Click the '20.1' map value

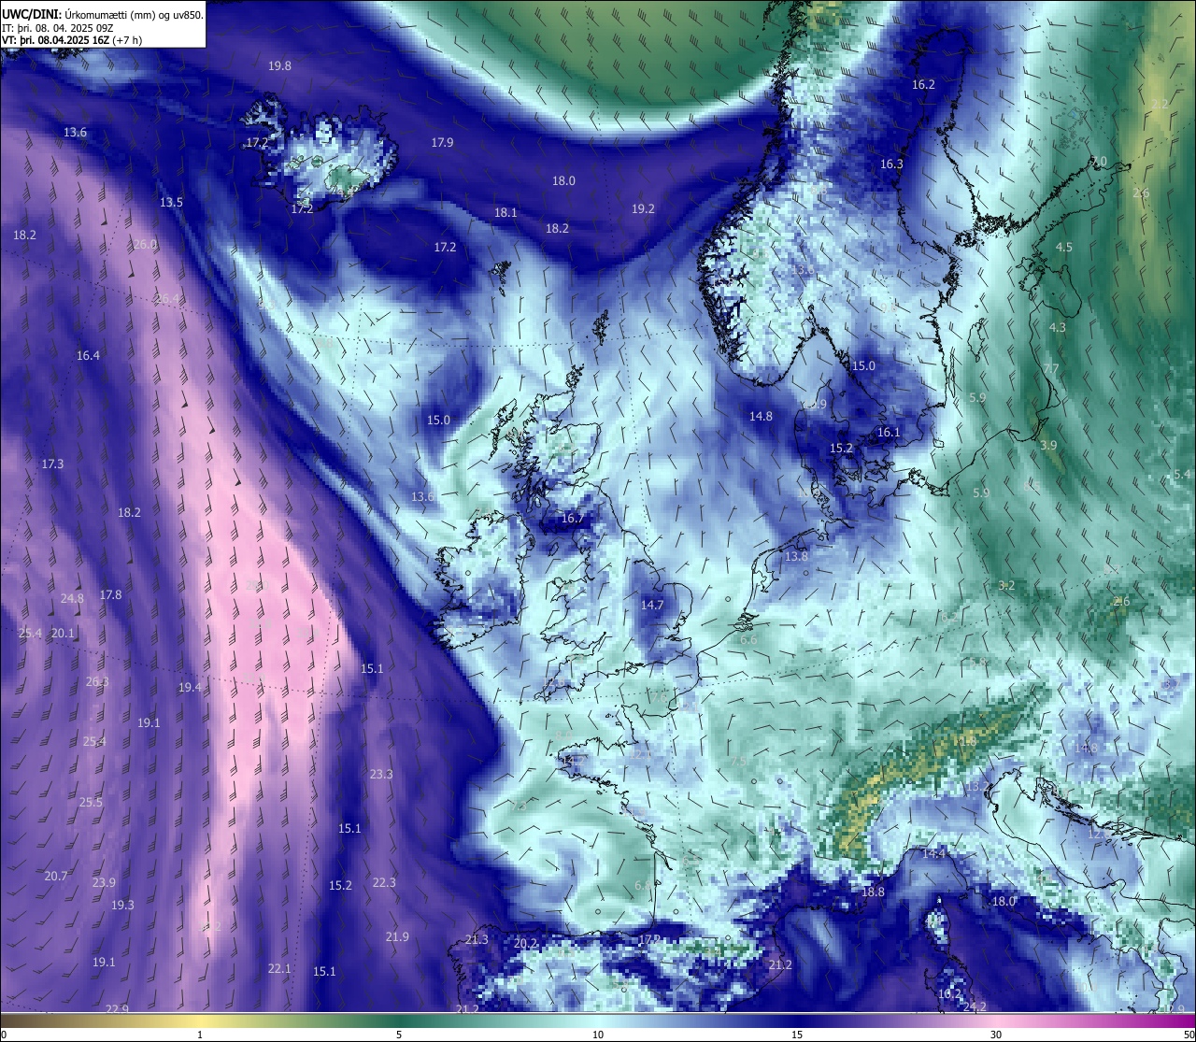click(x=63, y=633)
